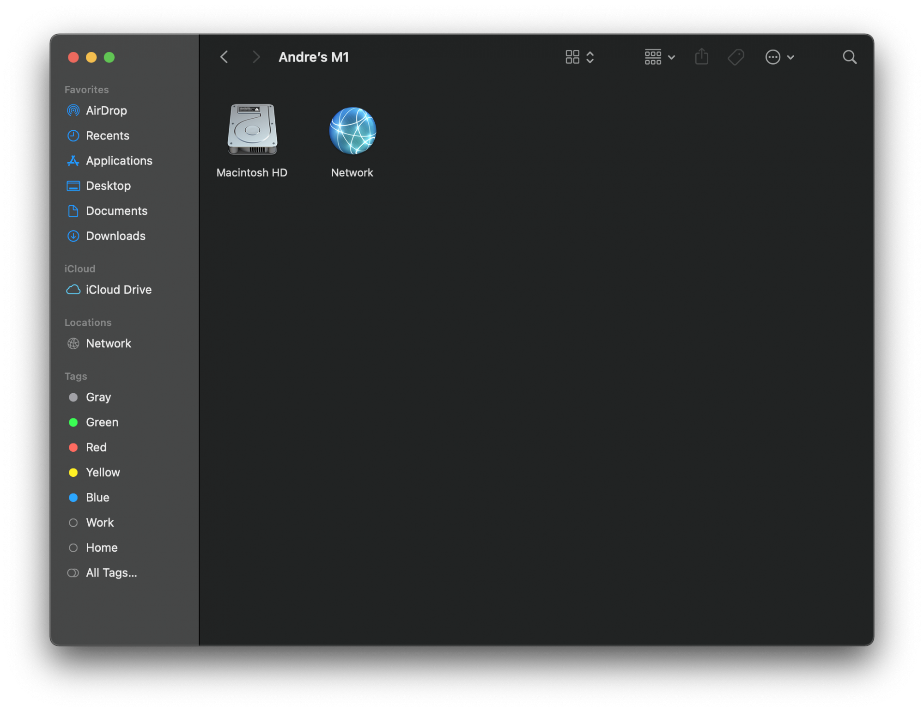
Task: Open the Macintosh HD drive icon
Action: tap(252, 130)
